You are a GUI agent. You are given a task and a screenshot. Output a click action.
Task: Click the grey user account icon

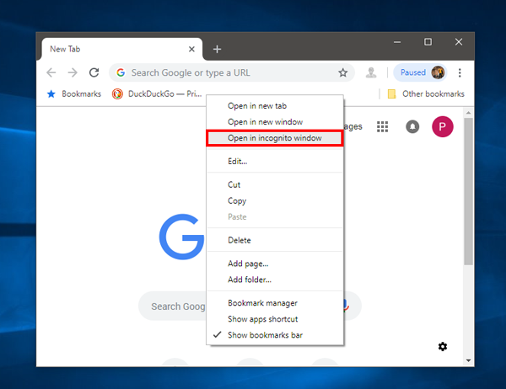tap(371, 73)
